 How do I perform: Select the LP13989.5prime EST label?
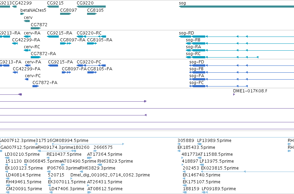pos(214,141)
